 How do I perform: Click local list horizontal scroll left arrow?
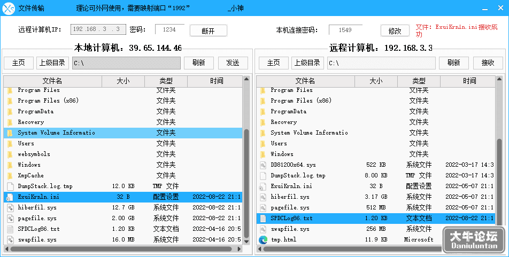pyautogui.click(x=7, y=249)
